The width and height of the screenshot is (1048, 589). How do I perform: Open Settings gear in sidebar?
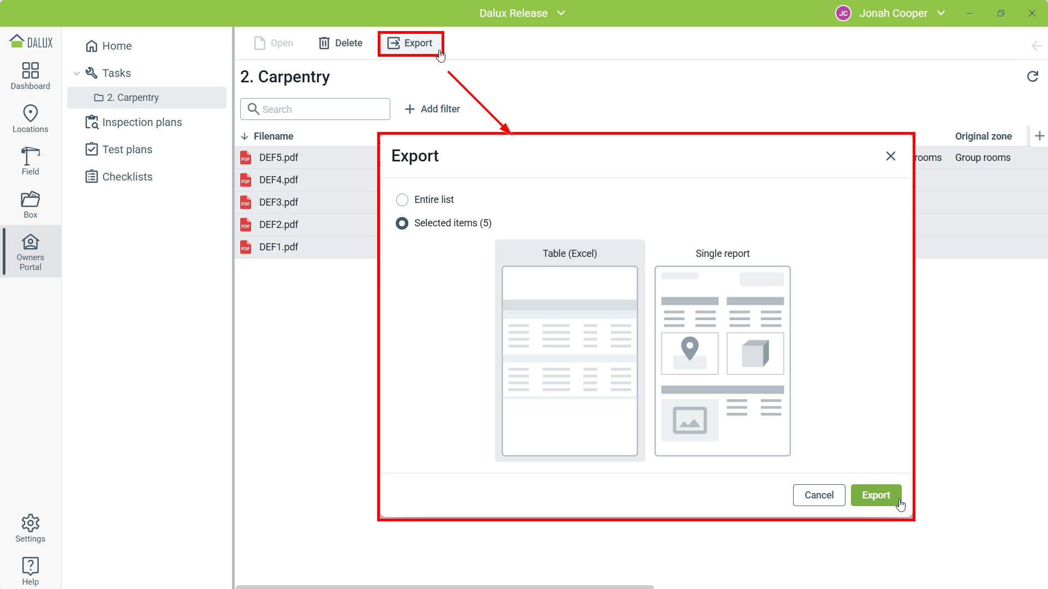click(30, 528)
